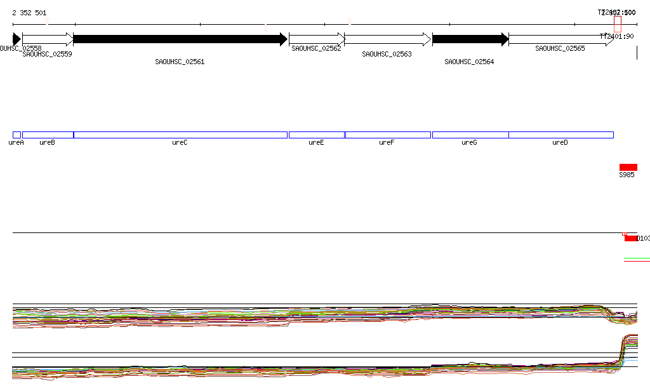650x388 pixels.
Task: Click the SAOUHSC_02563 label text
Action: (x=387, y=54)
